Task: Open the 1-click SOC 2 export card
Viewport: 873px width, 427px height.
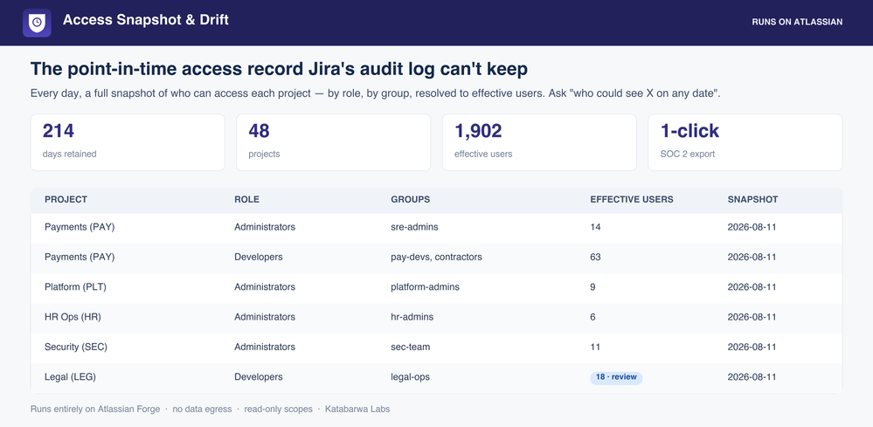Action: (745, 142)
